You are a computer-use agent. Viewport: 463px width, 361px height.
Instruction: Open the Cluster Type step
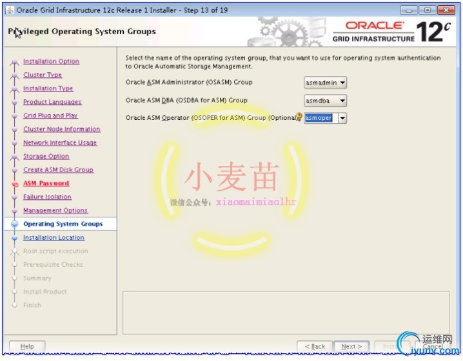coord(43,75)
